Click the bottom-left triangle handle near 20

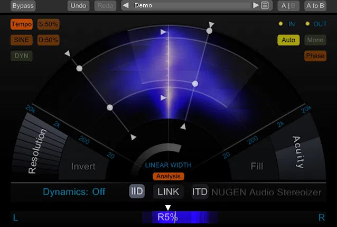click(133, 137)
